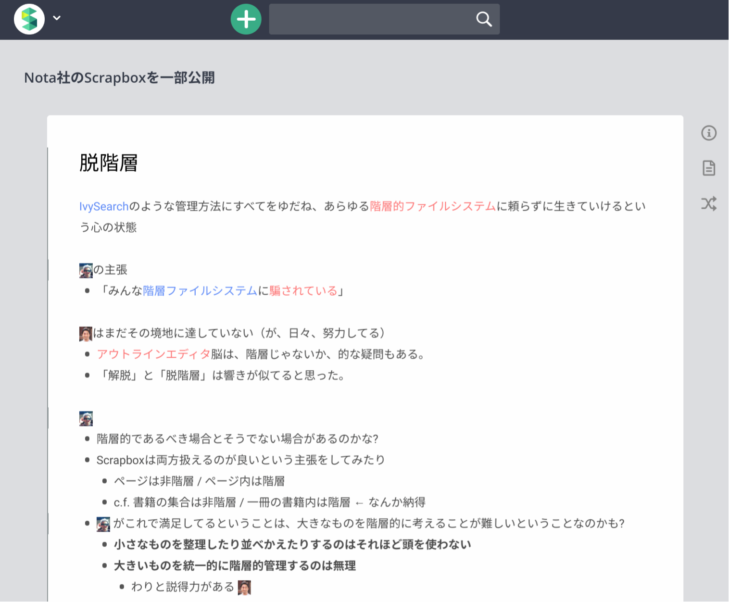Click the text う心の状態
This screenshot has height=602, width=729.
[108, 227]
